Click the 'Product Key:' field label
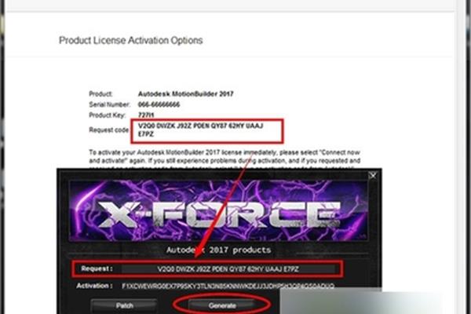 pyautogui.click(x=107, y=115)
